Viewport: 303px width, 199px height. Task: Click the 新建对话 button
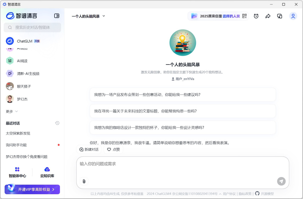pos(89,149)
